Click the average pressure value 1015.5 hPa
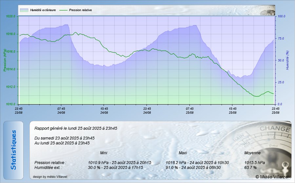Screen dimensions: 295x183 pyautogui.click(x=254, y=162)
